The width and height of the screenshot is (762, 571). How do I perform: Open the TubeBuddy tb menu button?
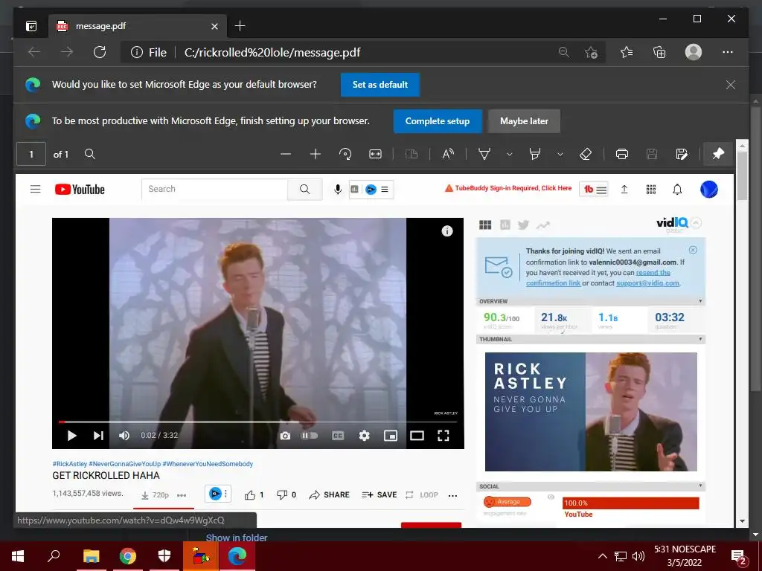[594, 190]
